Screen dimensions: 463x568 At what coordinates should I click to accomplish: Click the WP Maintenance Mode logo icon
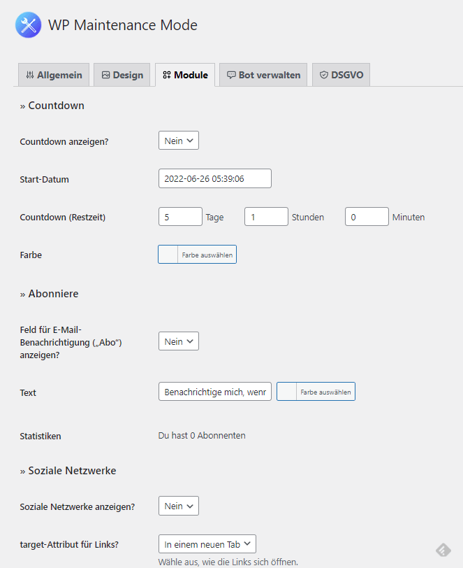click(x=28, y=25)
